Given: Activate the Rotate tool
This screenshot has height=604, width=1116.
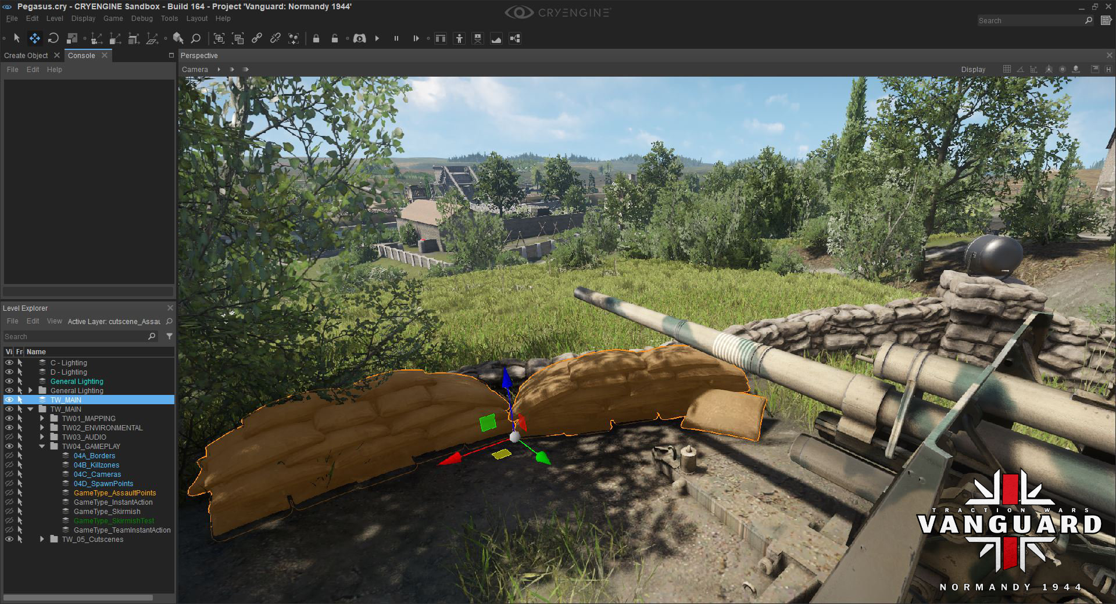Looking at the screenshot, I should pos(53,38).
